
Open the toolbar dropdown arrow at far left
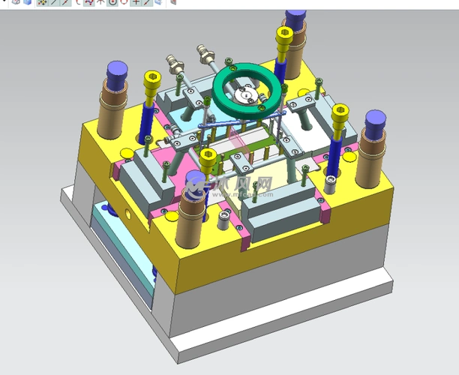(4, 2)
